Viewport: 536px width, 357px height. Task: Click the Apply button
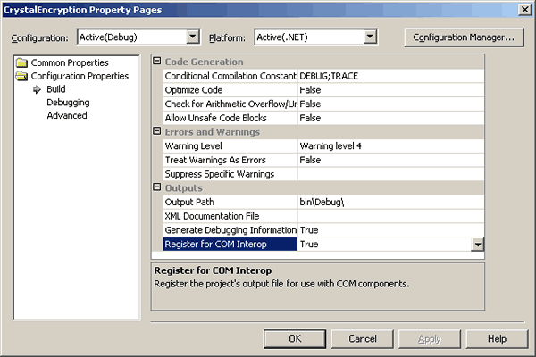(430, 339)
